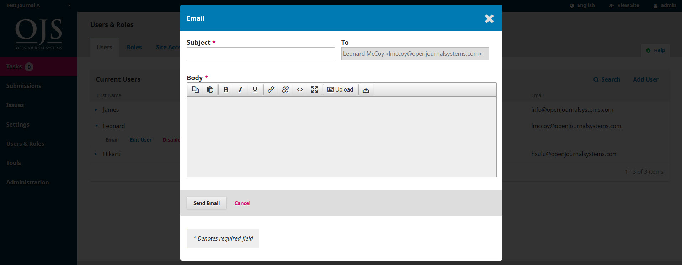Click Disable action under Leonard

[172, 140]
